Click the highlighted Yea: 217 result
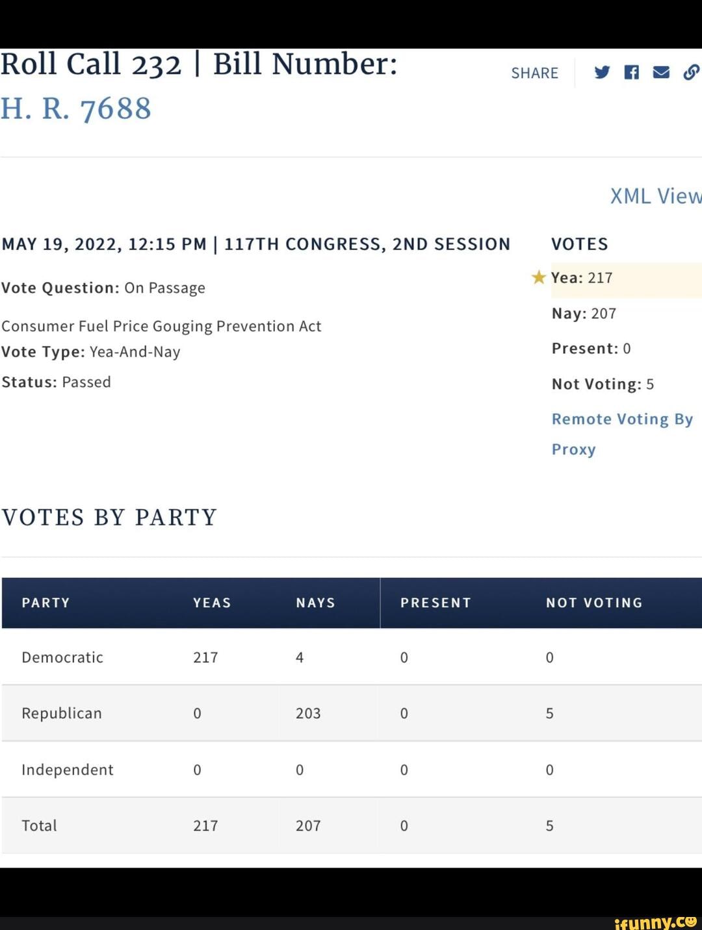This screenshot has height=930, width=702. coord(626,280)
